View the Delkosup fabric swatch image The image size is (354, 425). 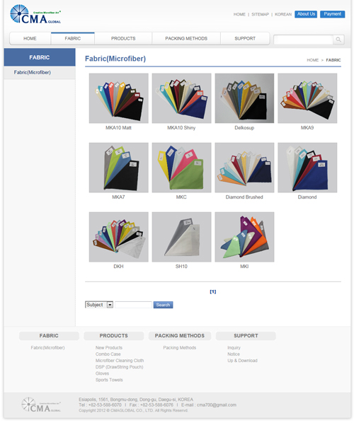(x=244, y=98)
